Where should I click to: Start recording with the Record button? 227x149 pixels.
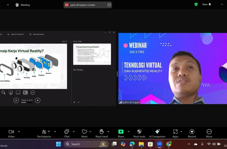tap(192, 134)
